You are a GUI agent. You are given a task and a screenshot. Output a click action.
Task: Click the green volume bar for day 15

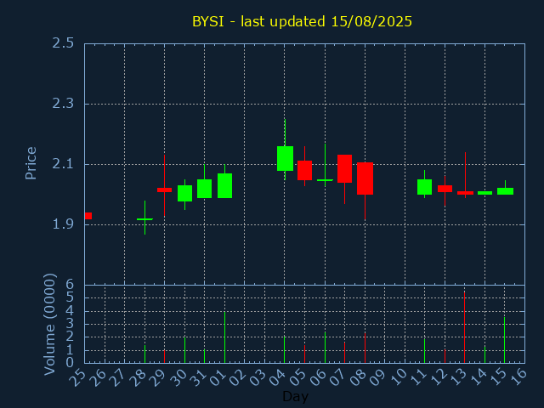tap(504, 340)
